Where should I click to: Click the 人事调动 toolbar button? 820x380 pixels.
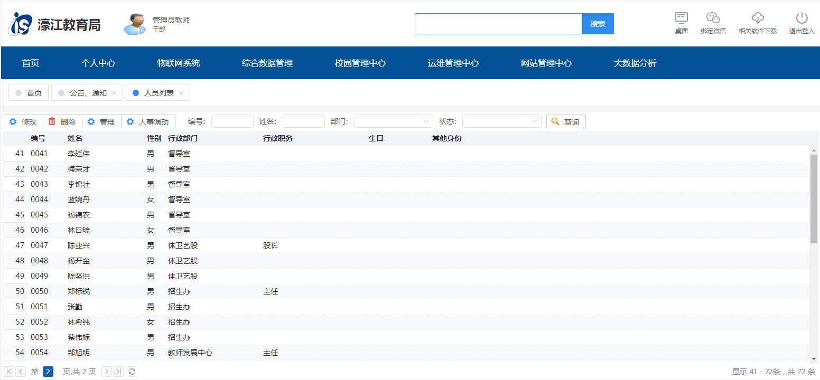(148, 122)
